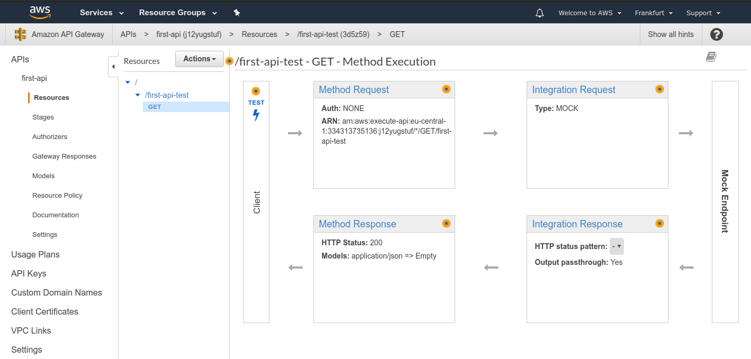Image resolution: width=751 pixels, height=359 pixels.
Task: Click the hint dot on Method Request
Action: point(446,89)
